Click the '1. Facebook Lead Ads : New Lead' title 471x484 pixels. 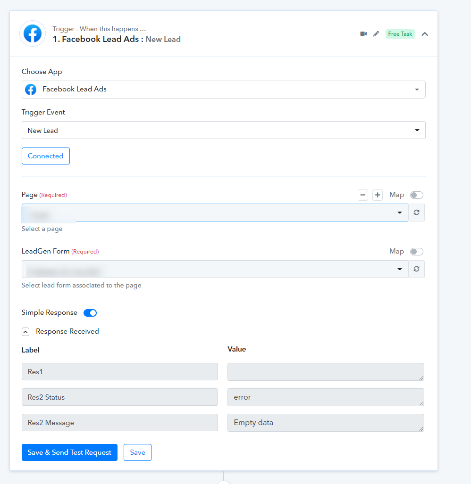(x=117, y=39)
